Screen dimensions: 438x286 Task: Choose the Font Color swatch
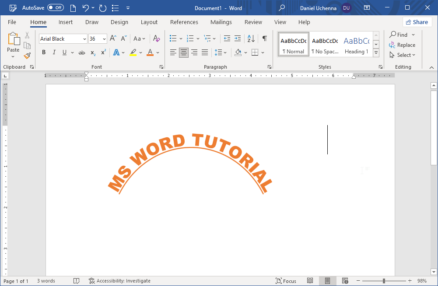tap(151, 52)
